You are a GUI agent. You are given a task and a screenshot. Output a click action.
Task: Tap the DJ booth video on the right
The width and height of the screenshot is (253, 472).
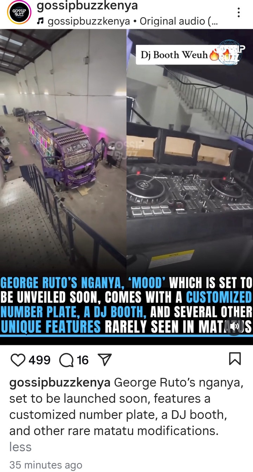pyautogui.click(x=190, y=151)
